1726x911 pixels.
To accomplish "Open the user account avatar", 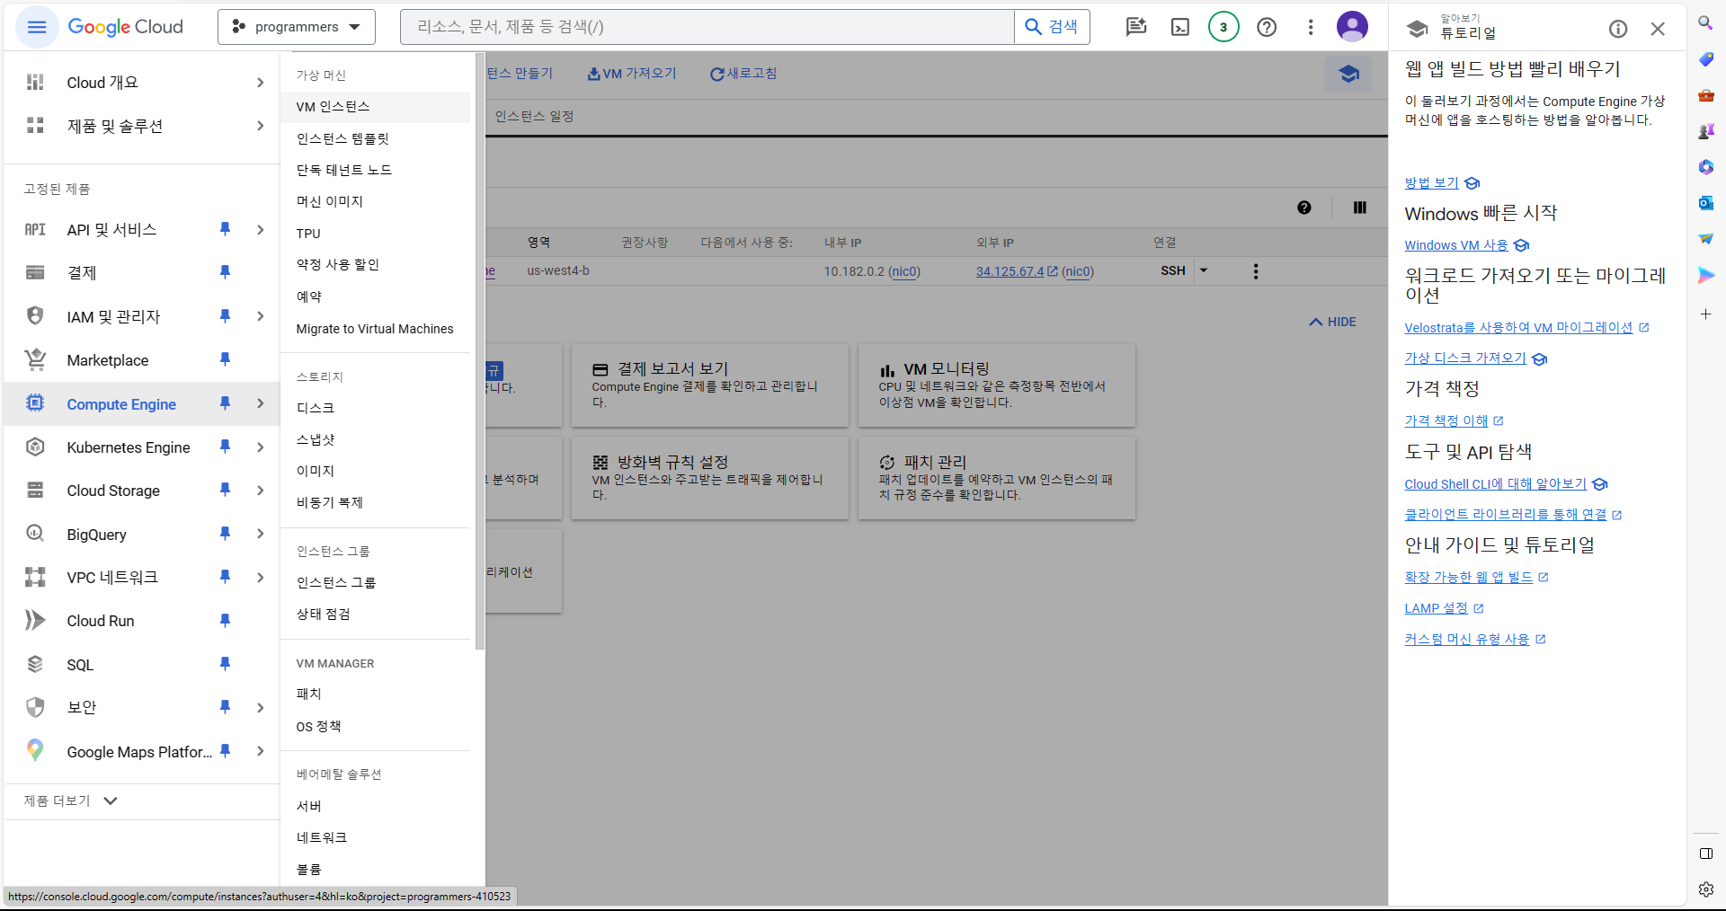I will coord(1352,27).
